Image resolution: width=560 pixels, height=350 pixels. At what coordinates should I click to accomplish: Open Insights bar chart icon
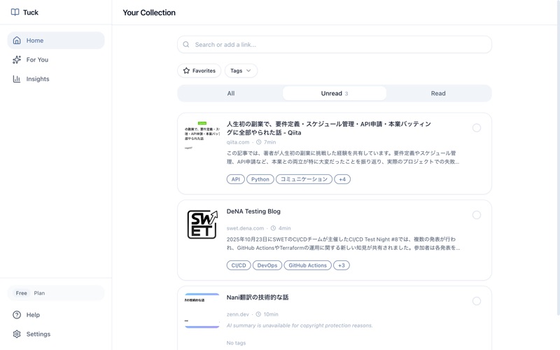click(17, 79)
